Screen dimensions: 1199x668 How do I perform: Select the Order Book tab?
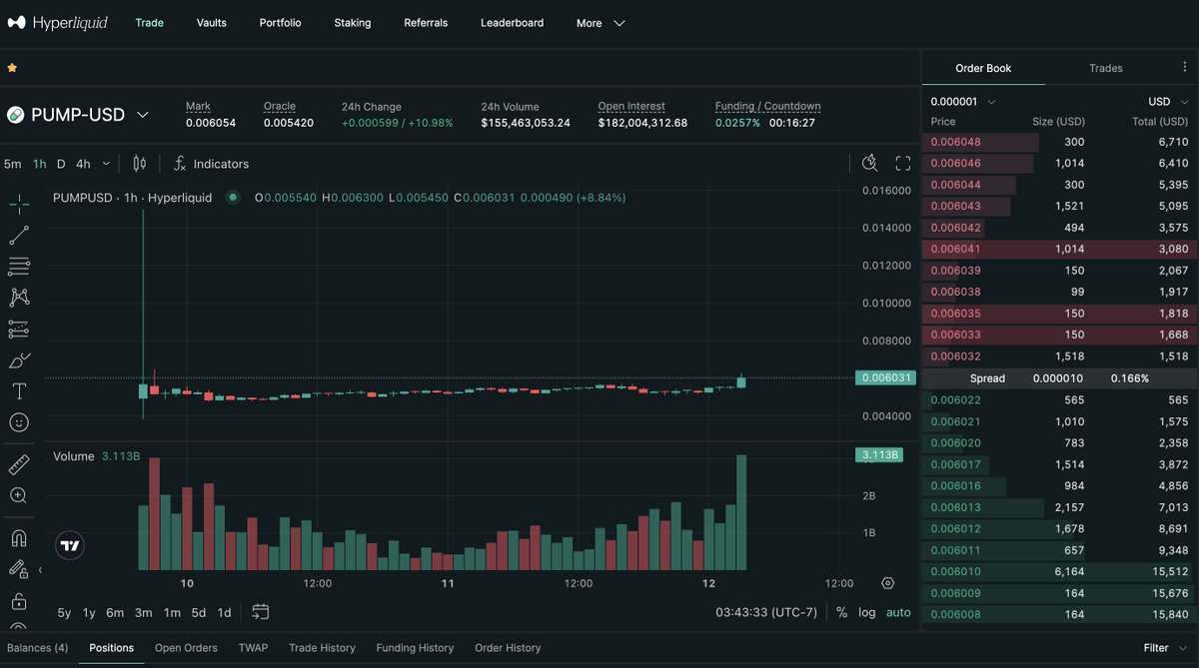[x=983, y=68]
